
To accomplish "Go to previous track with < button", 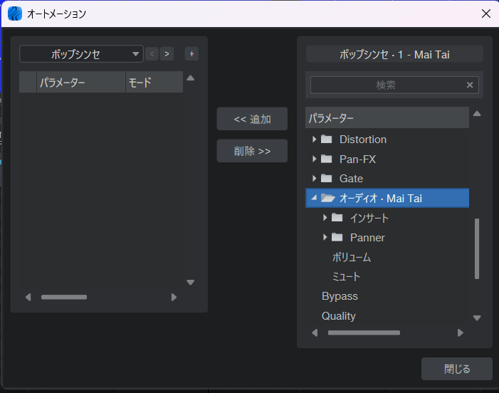I will pyautogui.click(x=152, y=54).
